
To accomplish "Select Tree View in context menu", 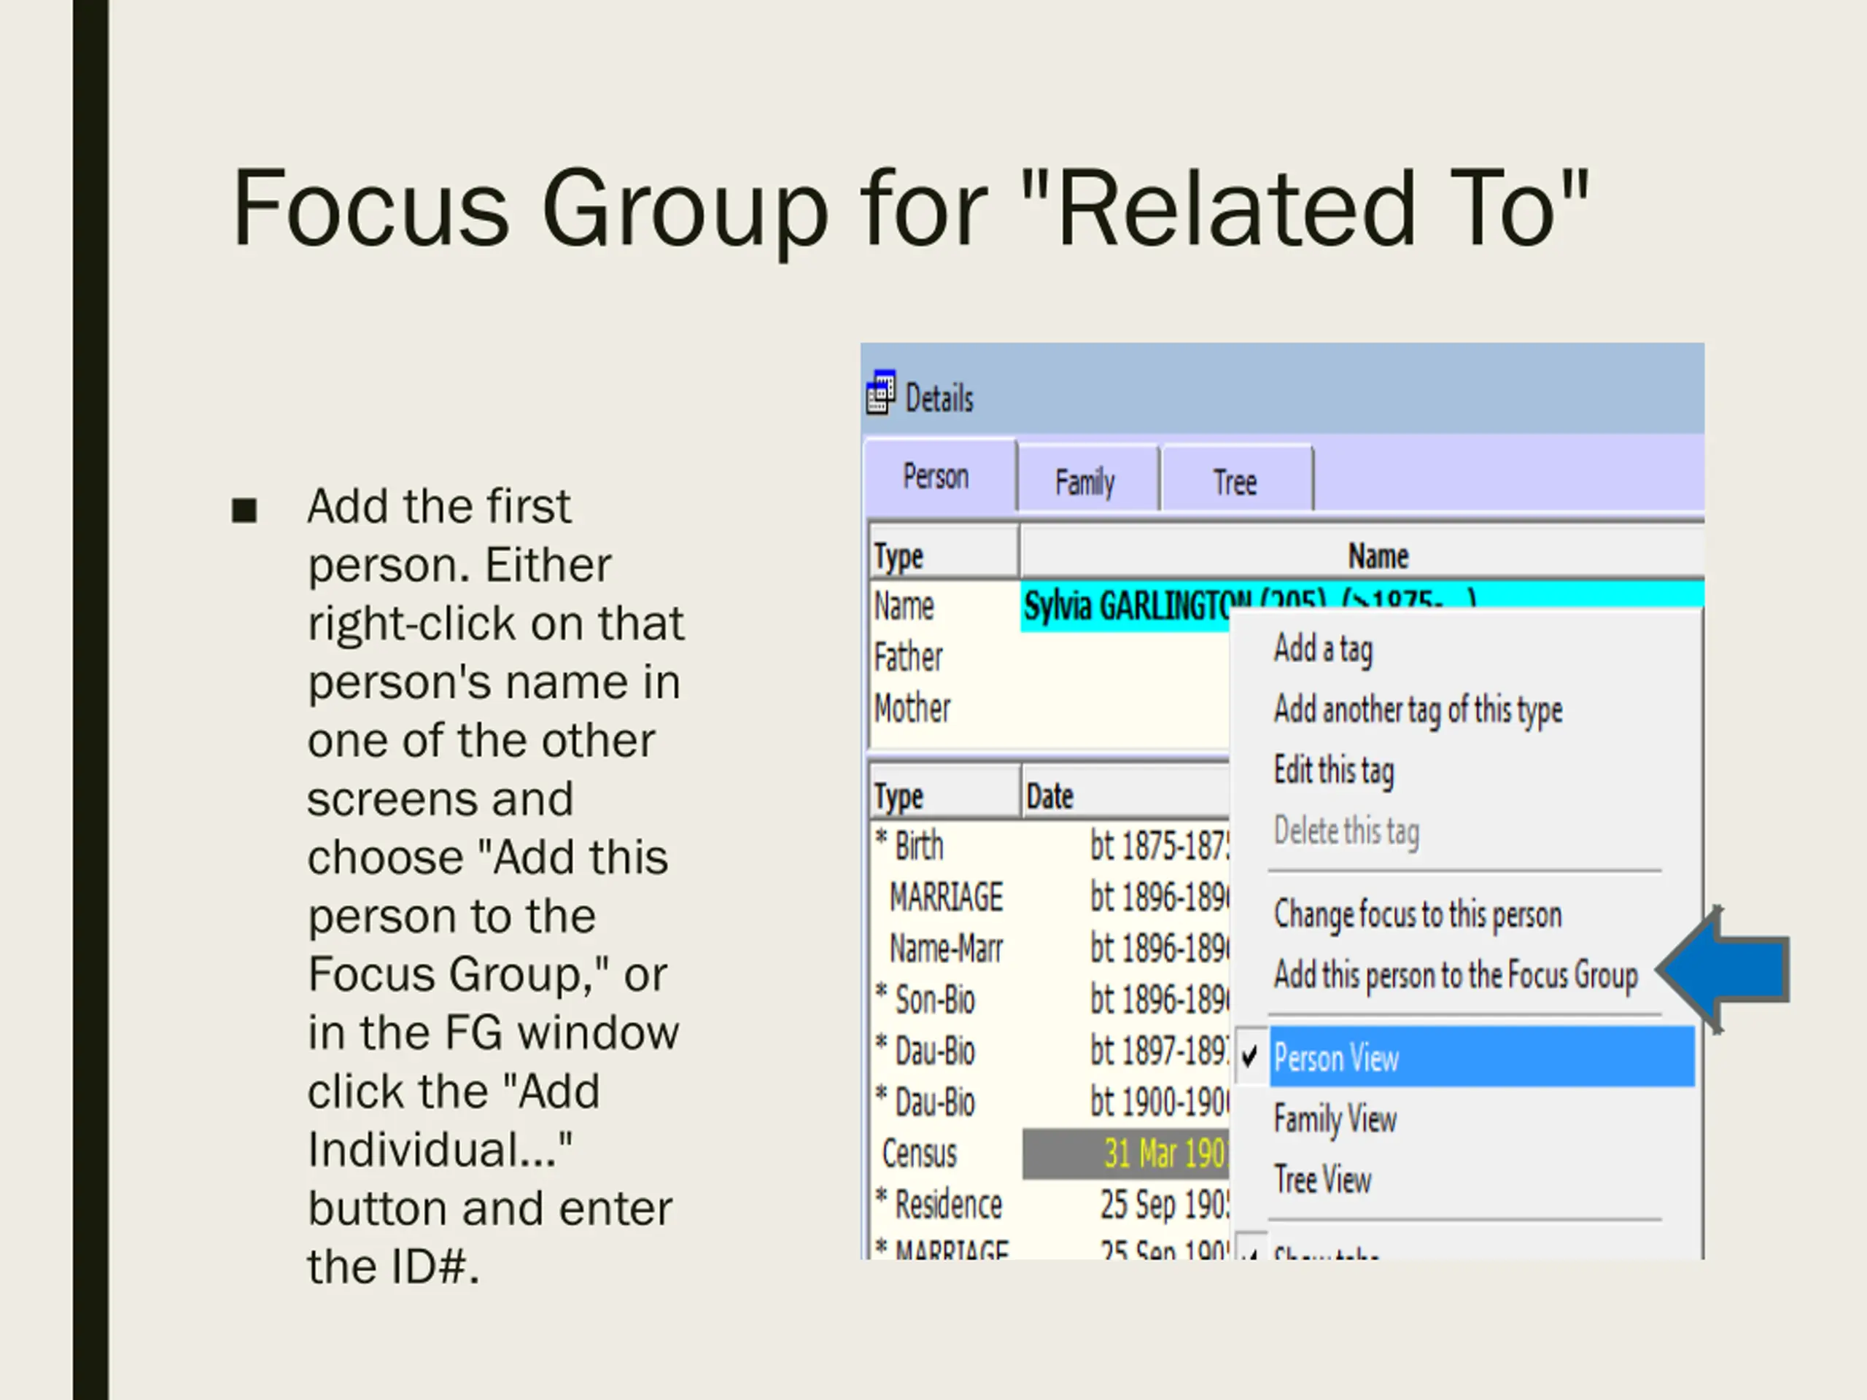I will (1321, 1180).
